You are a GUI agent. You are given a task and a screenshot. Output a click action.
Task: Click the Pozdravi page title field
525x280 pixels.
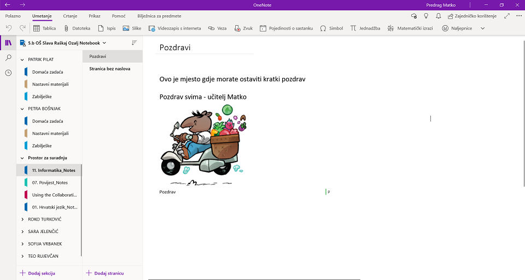tap(204, 47)
